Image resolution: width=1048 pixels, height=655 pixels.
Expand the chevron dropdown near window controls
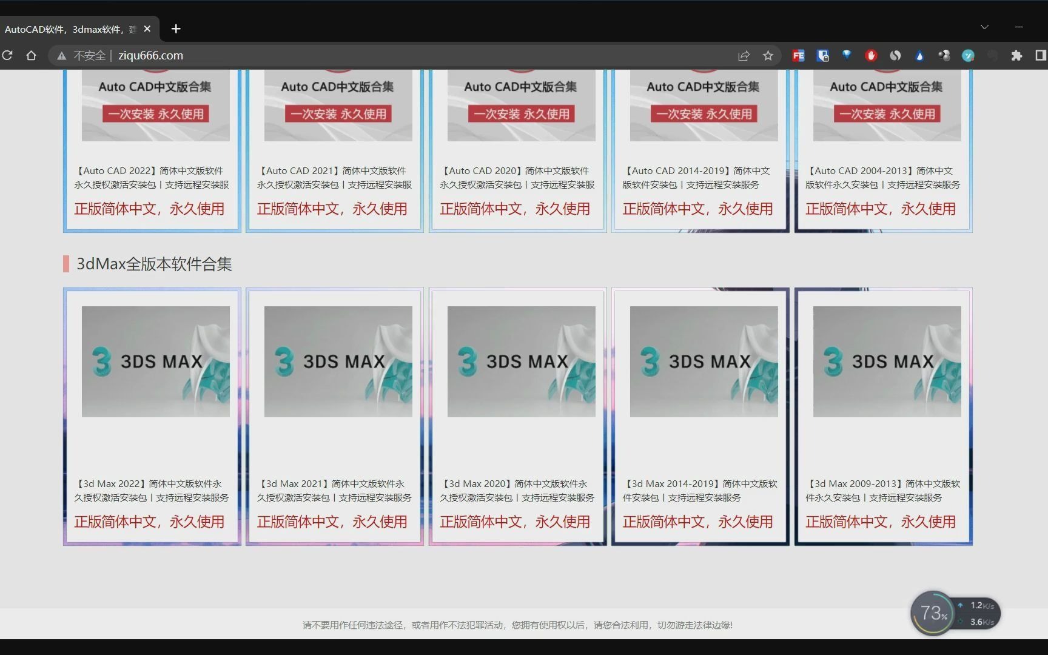(x=984, y=27)
